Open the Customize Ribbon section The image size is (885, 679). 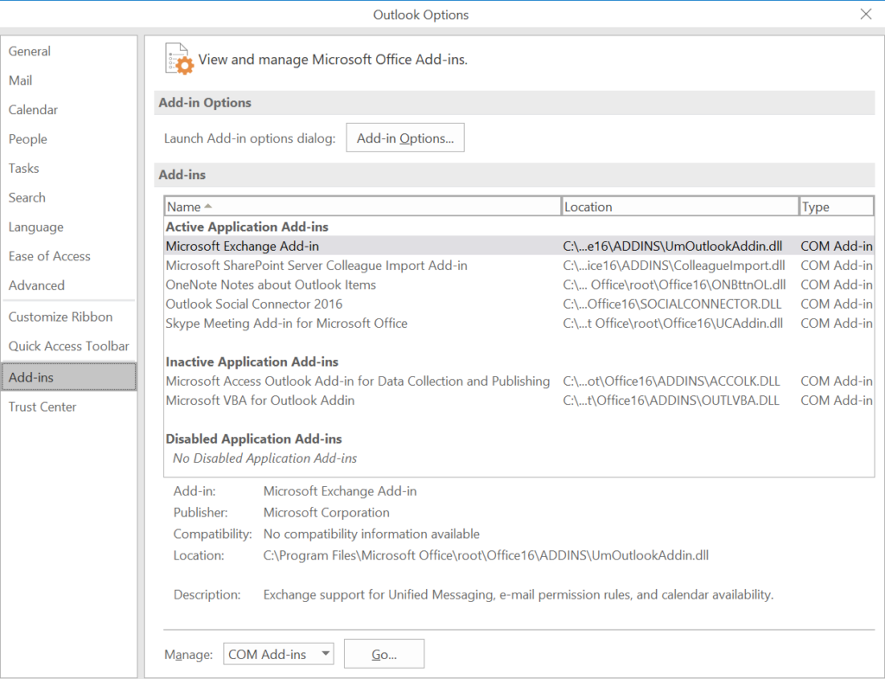coord(58,317)
